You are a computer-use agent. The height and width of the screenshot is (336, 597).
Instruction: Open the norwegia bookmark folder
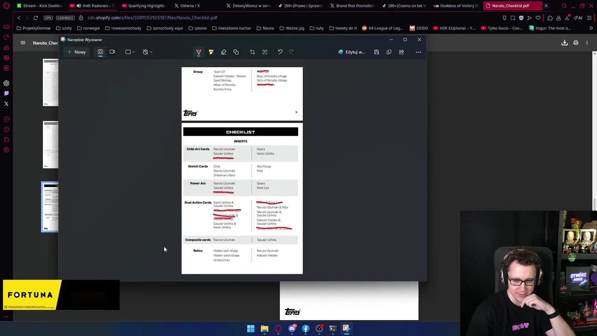point(88,28)
